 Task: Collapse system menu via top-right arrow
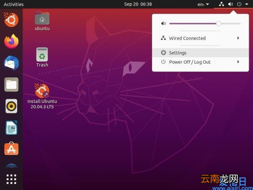click(247, 4)
